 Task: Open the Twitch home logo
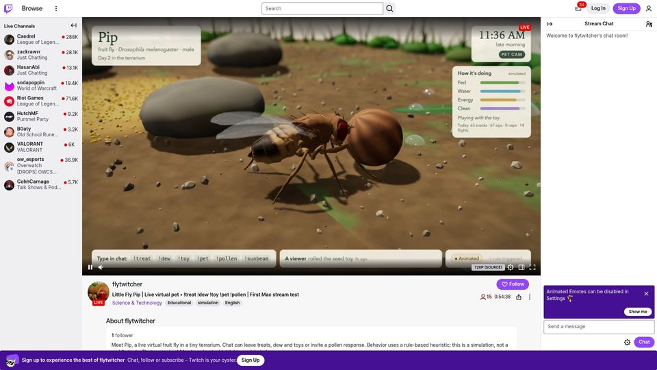(x=8, y=8)
